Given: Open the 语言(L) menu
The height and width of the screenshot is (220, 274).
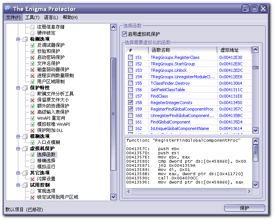Looking at the screenshot, I should click(x=51, y=17).
